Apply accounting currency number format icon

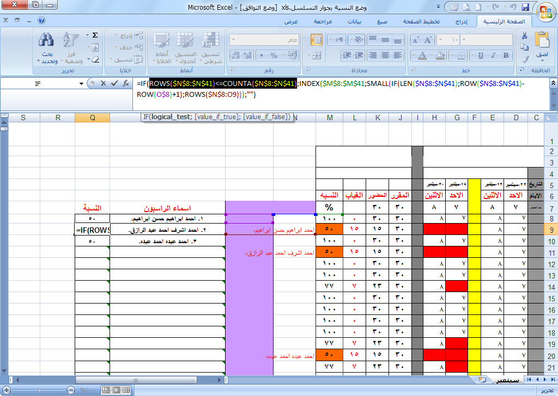293,55
